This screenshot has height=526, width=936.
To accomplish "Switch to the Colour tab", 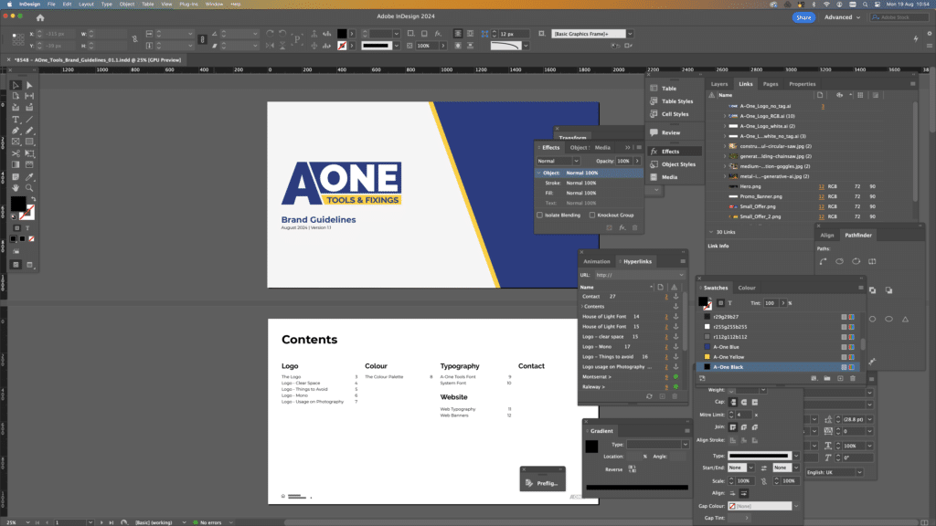I will [747, 288].
